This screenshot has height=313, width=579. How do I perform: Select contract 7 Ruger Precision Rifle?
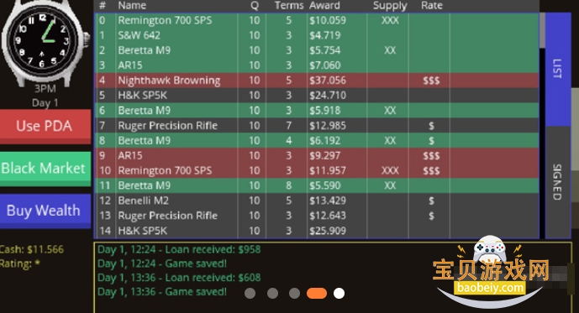317,125
